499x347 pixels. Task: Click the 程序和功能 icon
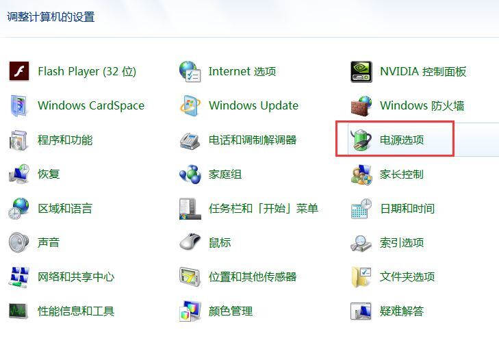18,140
